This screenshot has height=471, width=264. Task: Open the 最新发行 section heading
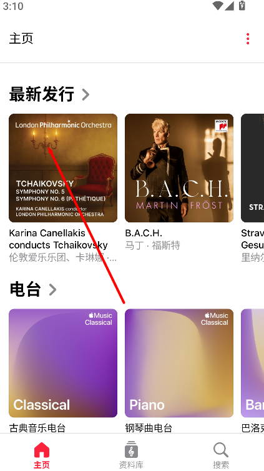42,94
